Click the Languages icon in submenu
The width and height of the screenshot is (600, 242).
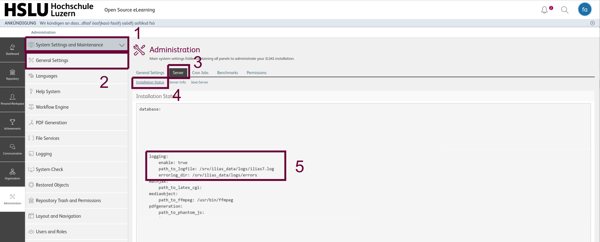pyautogui.click(x=31, y=76)
